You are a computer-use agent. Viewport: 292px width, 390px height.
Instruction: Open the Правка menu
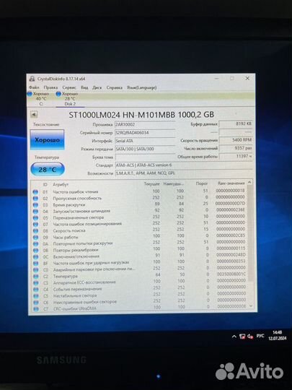pos(50,87)
